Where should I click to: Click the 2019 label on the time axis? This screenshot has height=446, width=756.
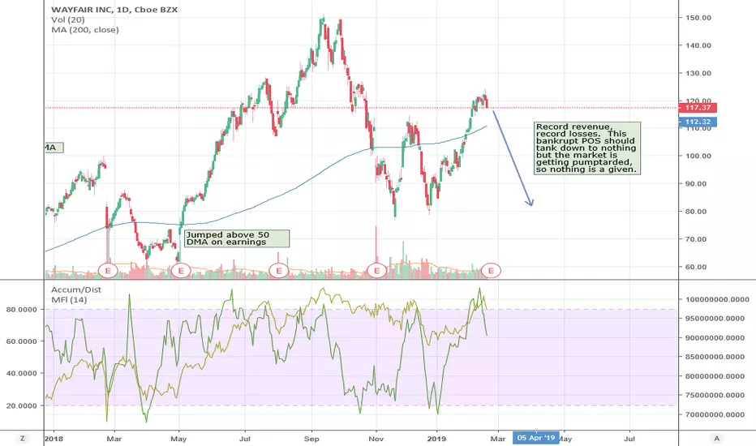[x=437, y=439]
